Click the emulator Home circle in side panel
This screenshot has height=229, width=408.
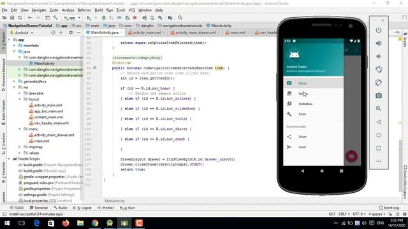click(379, 135)
